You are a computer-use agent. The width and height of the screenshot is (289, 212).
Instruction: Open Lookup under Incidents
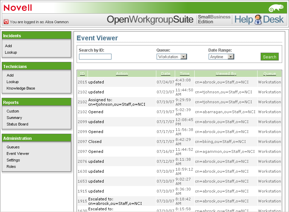pos(11,52)
